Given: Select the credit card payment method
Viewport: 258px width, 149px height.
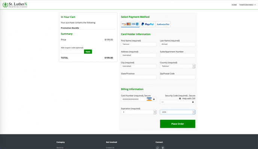Looking at the screenshot, I should [x=130, y=24].
